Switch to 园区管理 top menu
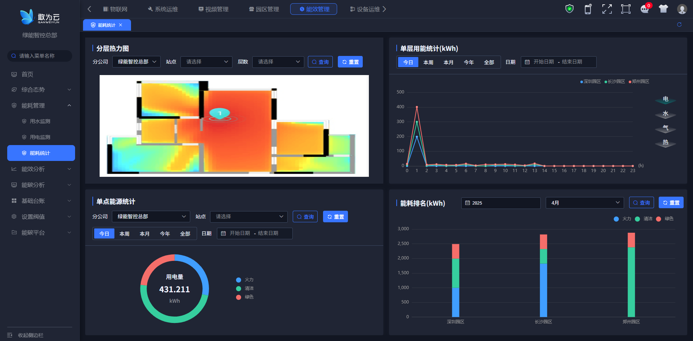 (264, 9)
